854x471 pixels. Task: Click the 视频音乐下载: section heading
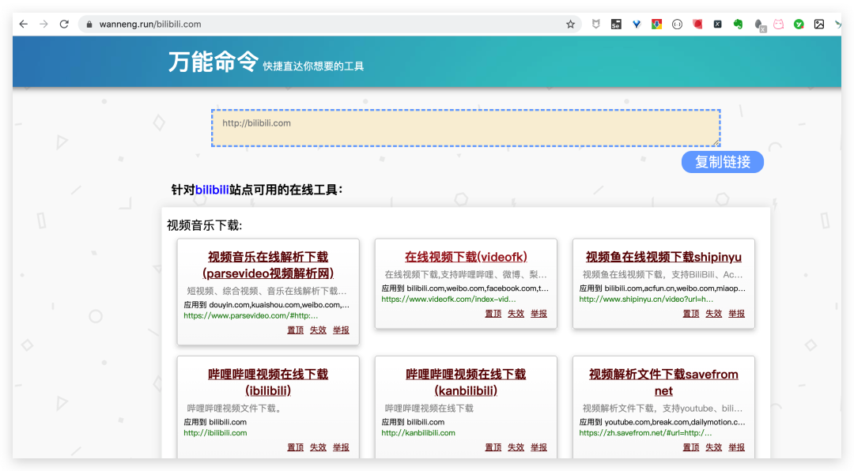[204, 225]
